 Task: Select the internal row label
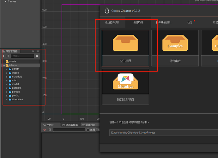13,65
